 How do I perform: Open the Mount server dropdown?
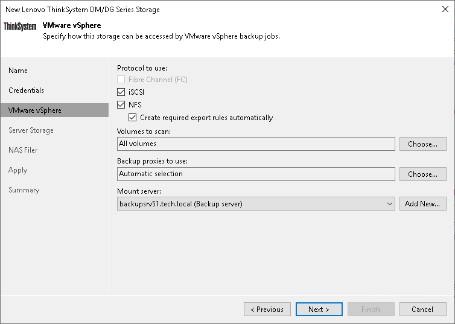tap(256, 203)
